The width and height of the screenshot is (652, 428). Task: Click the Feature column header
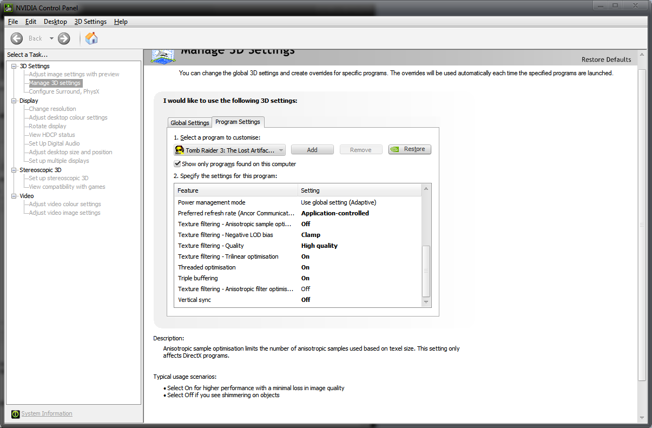point(236,190)
